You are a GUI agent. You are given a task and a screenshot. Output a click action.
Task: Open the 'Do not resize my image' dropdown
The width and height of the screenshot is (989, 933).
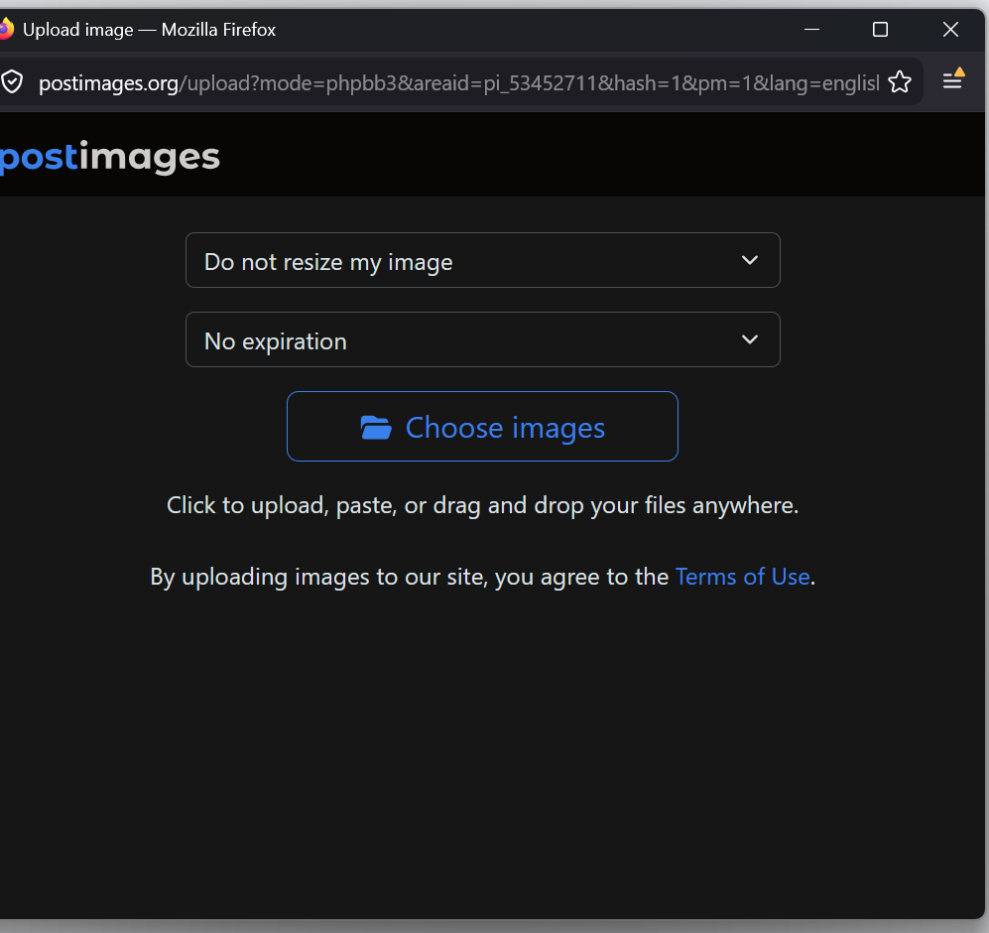(482, 260)
